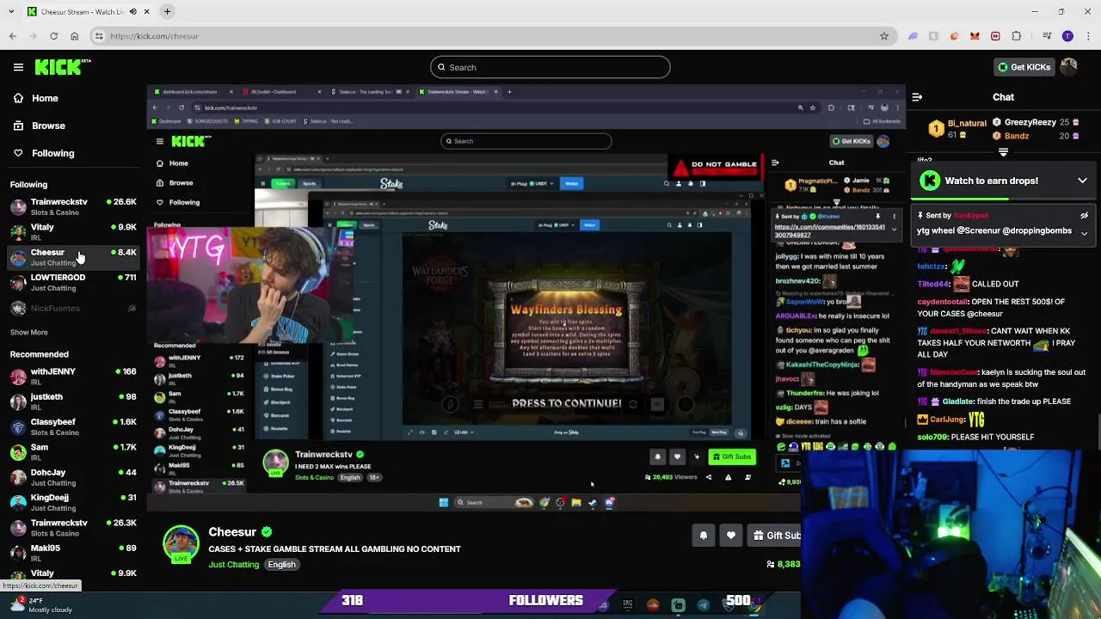1101x619 pixels.
Task: Click the Cheesur channel name heading
Action: [x=232, y=532]
